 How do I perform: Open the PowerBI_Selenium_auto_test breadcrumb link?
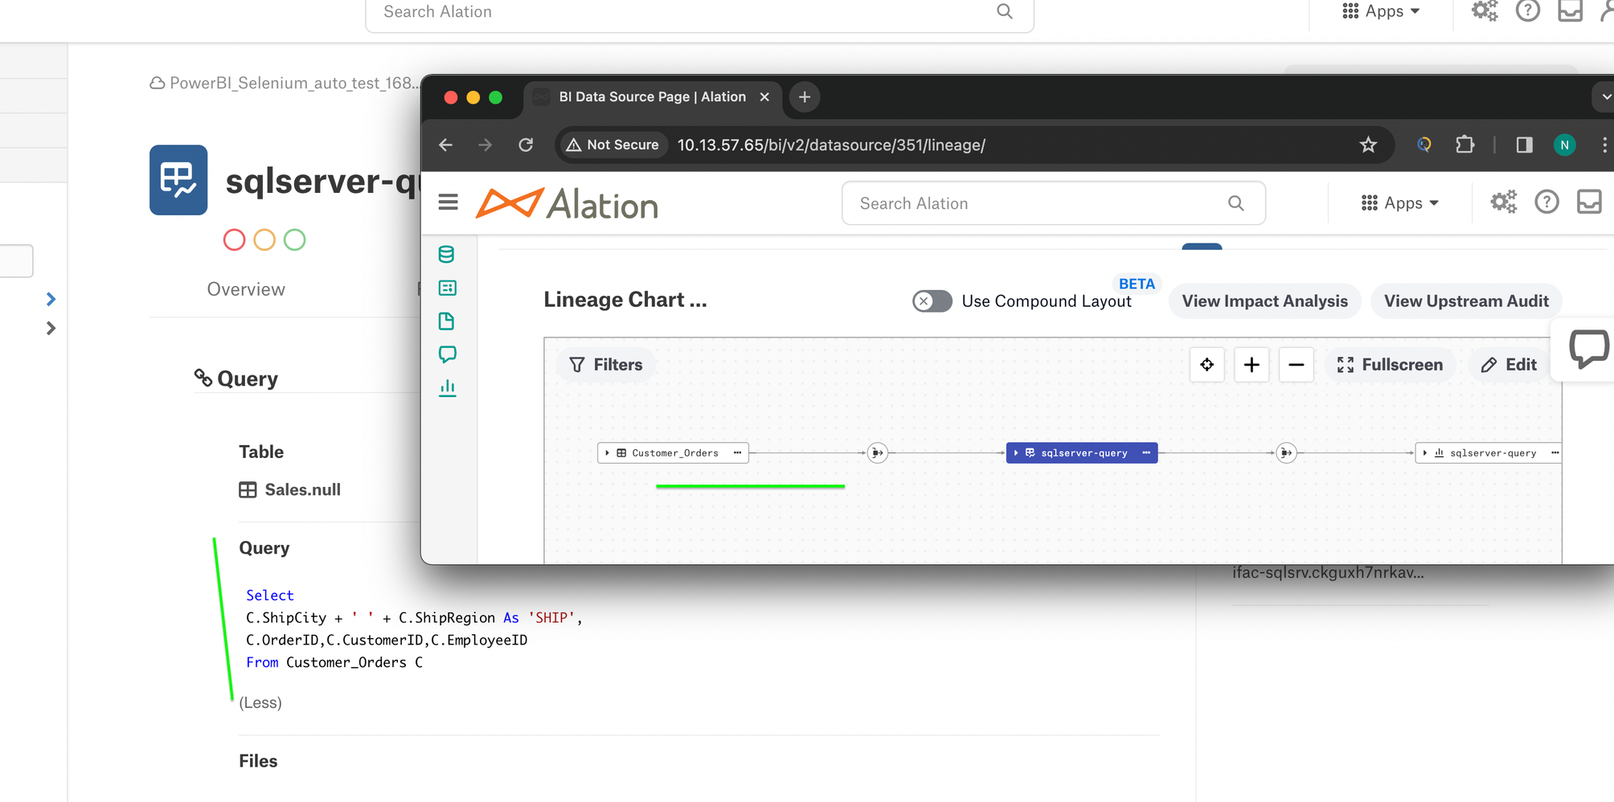295,83
